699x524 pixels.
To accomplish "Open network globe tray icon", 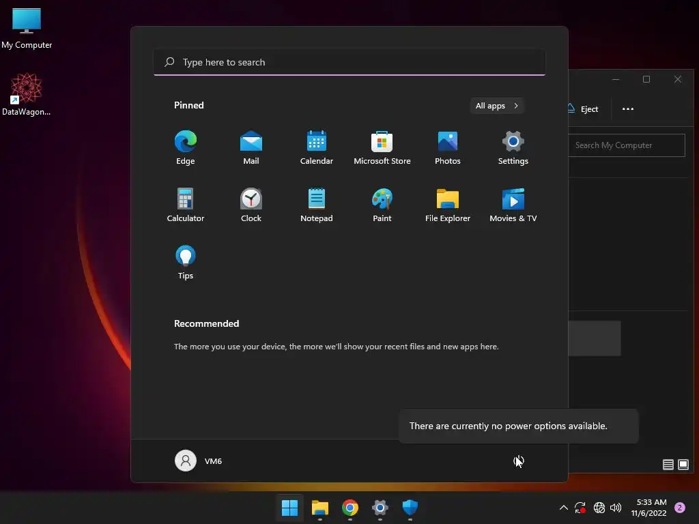I will coord(599,508).
